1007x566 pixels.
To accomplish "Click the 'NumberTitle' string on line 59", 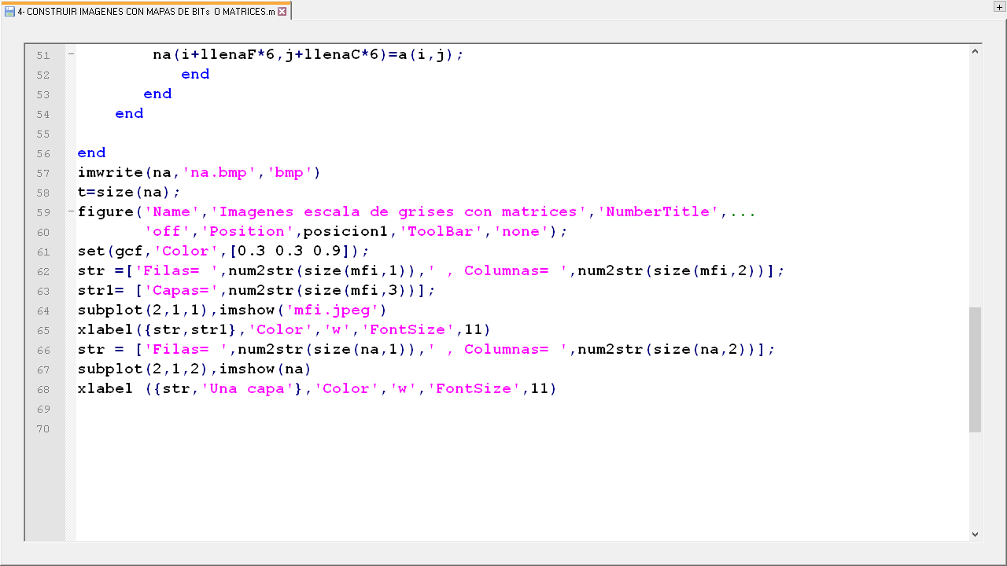I will click(x=662, y=212).
